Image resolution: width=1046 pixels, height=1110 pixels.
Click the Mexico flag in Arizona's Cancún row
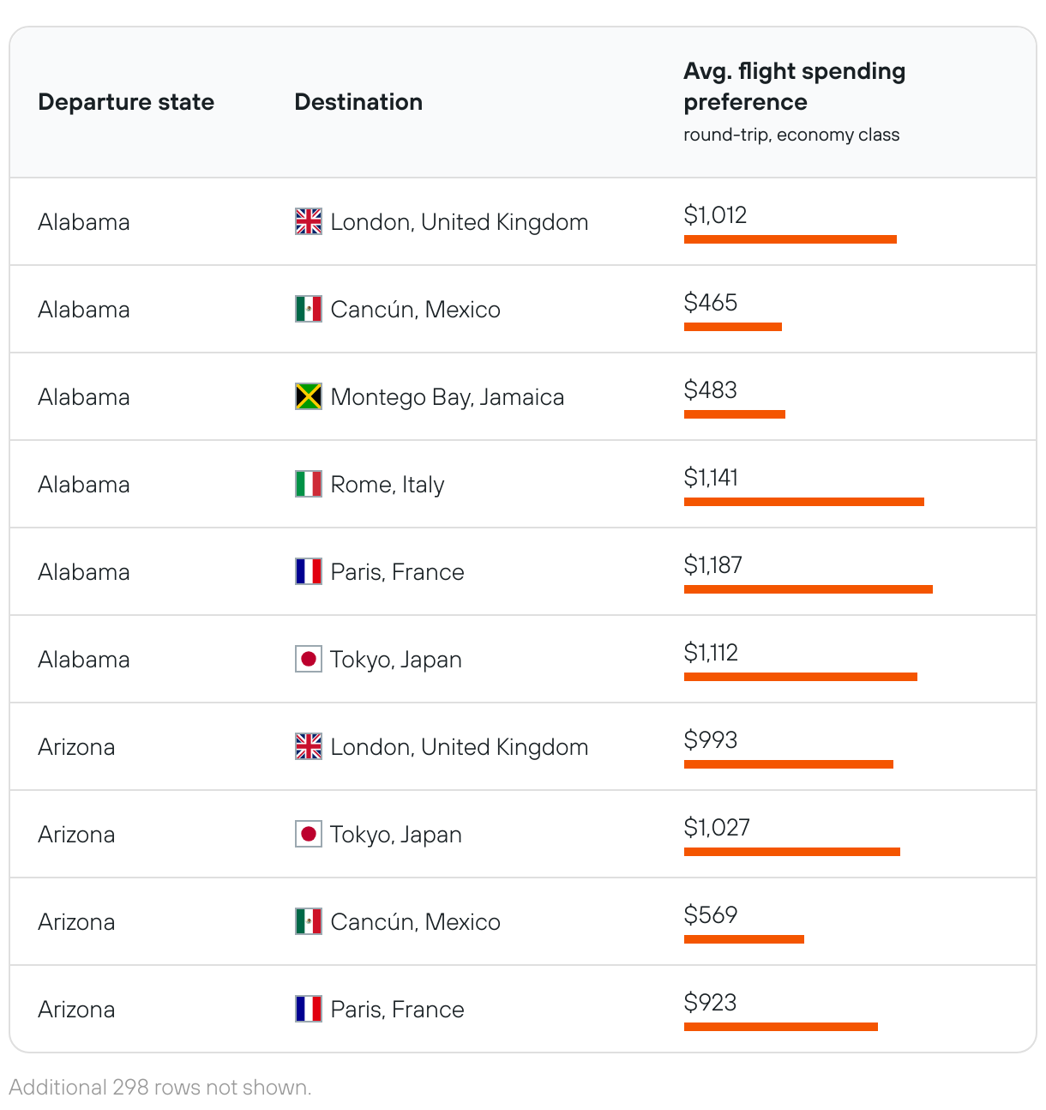pyautogui.click(x=309, y=921)
